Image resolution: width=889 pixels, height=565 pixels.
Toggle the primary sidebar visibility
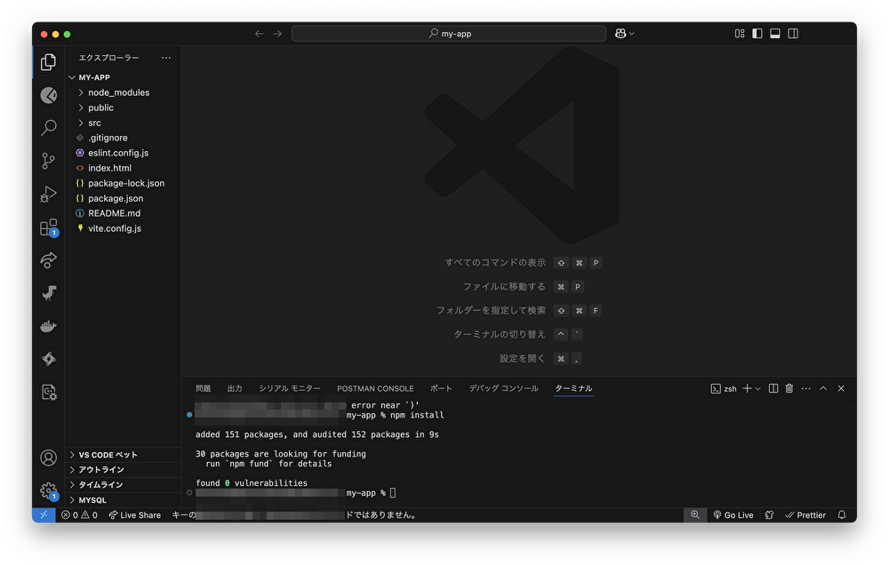coord(757,34)
